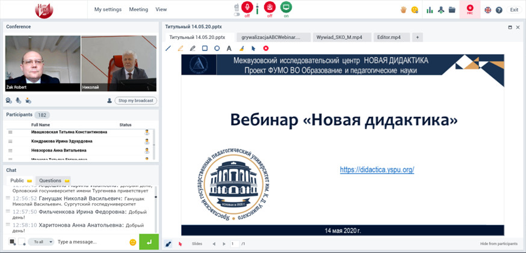This screenshot has width=526, height=253.
Task: Click the chat scrollbar
Action: (155, 210)
